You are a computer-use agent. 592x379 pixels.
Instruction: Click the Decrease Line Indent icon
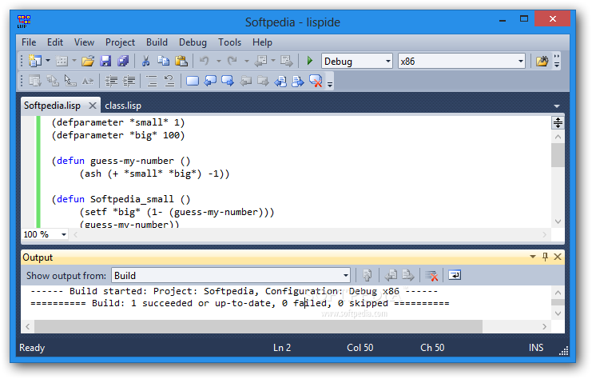click(111, 81)
